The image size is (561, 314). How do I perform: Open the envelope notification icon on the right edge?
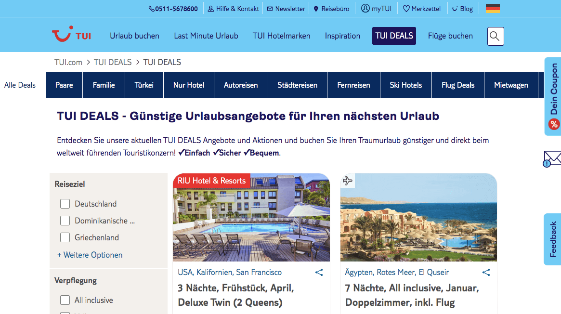click(x=552, y=159)
